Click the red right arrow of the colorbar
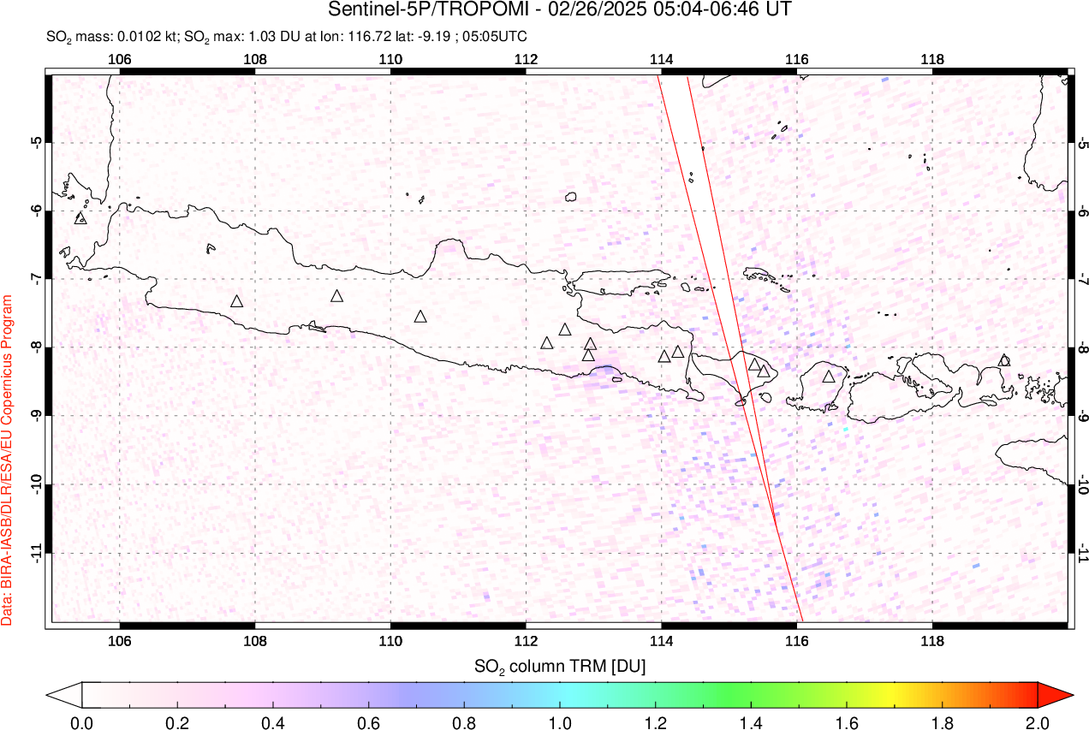The height and width of the screenshot is (730, 1089). click(x=1055, y=694)
